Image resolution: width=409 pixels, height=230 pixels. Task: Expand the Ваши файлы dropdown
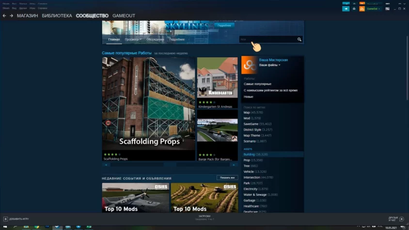tap(269, 65)
